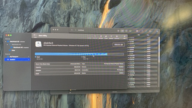Viewport: 192px width, 108px height.
Task: Click the disk usage bar
Action: pos(79,54)
